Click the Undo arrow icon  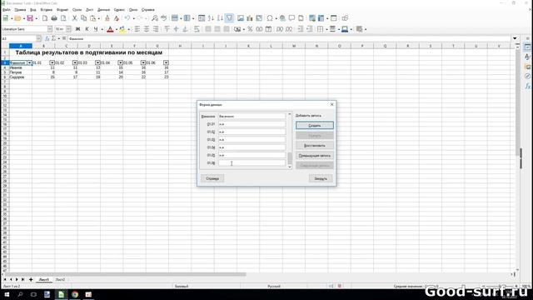click(x=127, y=18)
